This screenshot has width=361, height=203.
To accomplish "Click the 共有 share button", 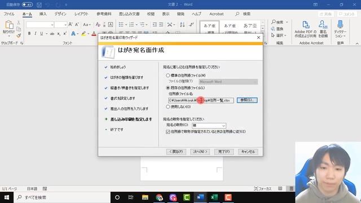I will [x=326, y=14].
